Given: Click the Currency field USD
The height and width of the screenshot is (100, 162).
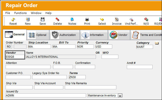Looking at the screenshot, I should 104,47.
